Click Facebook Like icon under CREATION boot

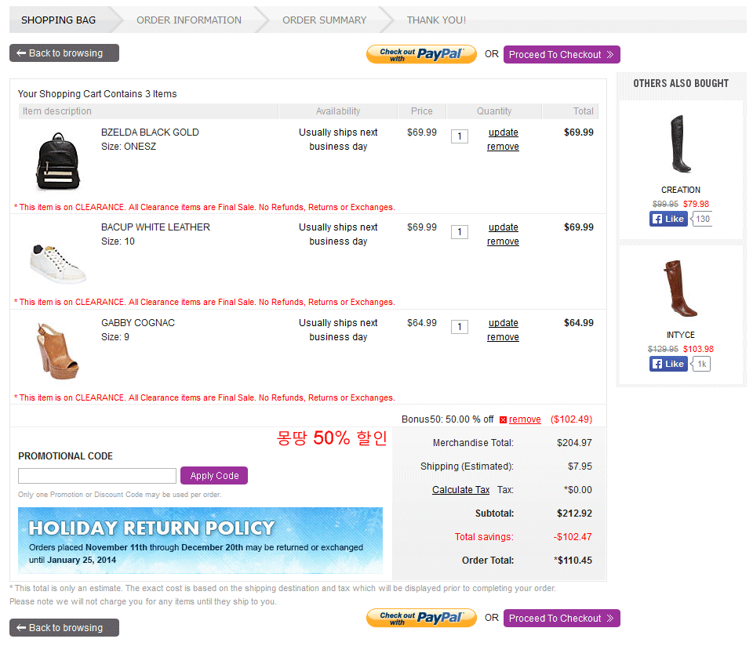point(668,219)
